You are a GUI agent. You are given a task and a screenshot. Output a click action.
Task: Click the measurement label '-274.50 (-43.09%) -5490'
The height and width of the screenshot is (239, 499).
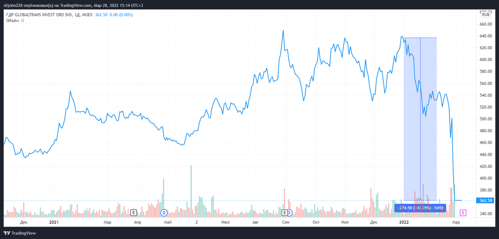[x=420, y=208]
